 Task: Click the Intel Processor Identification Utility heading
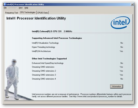pos(36,18)
